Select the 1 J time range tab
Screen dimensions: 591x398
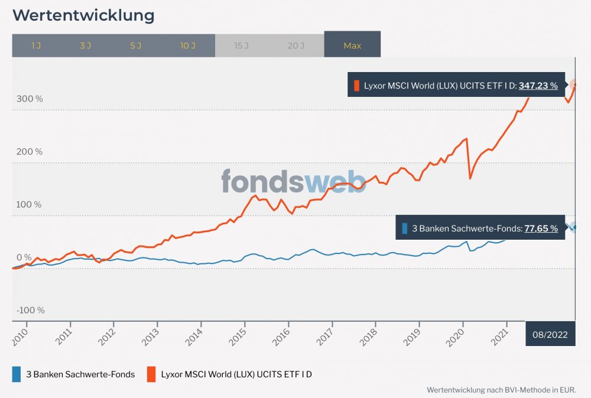[x=36, y=45]
